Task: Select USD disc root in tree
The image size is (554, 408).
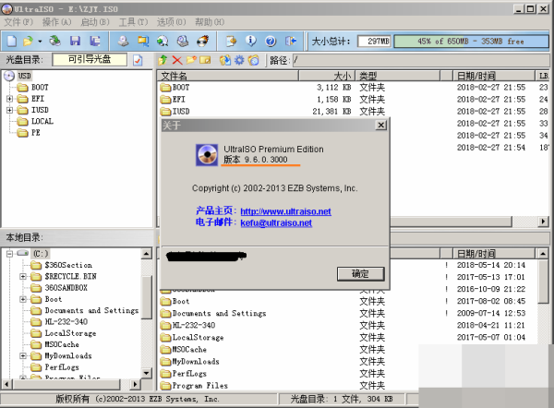Action: pyautogui.click(x=24, y=76)
